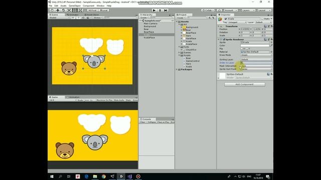Select the Scale tool in toolbar
This screenshot has width=321, height=180.
(x=69, y=10)
